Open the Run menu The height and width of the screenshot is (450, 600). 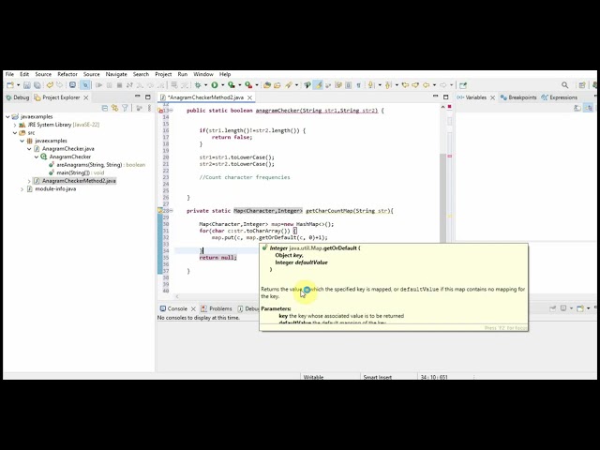tap(183, 74)
